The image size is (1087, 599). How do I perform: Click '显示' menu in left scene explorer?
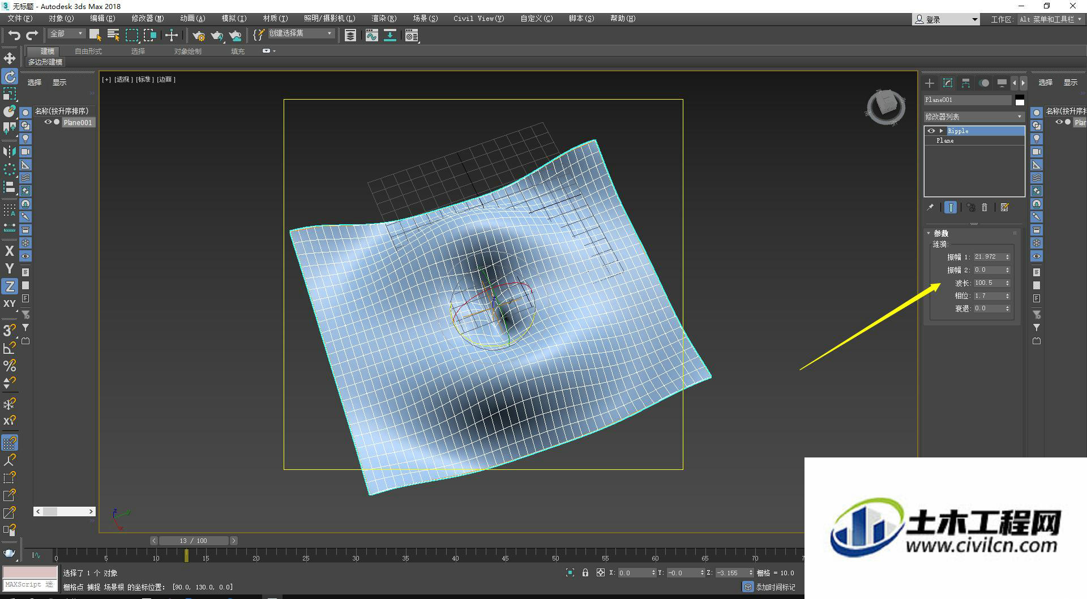coord(59,82)
